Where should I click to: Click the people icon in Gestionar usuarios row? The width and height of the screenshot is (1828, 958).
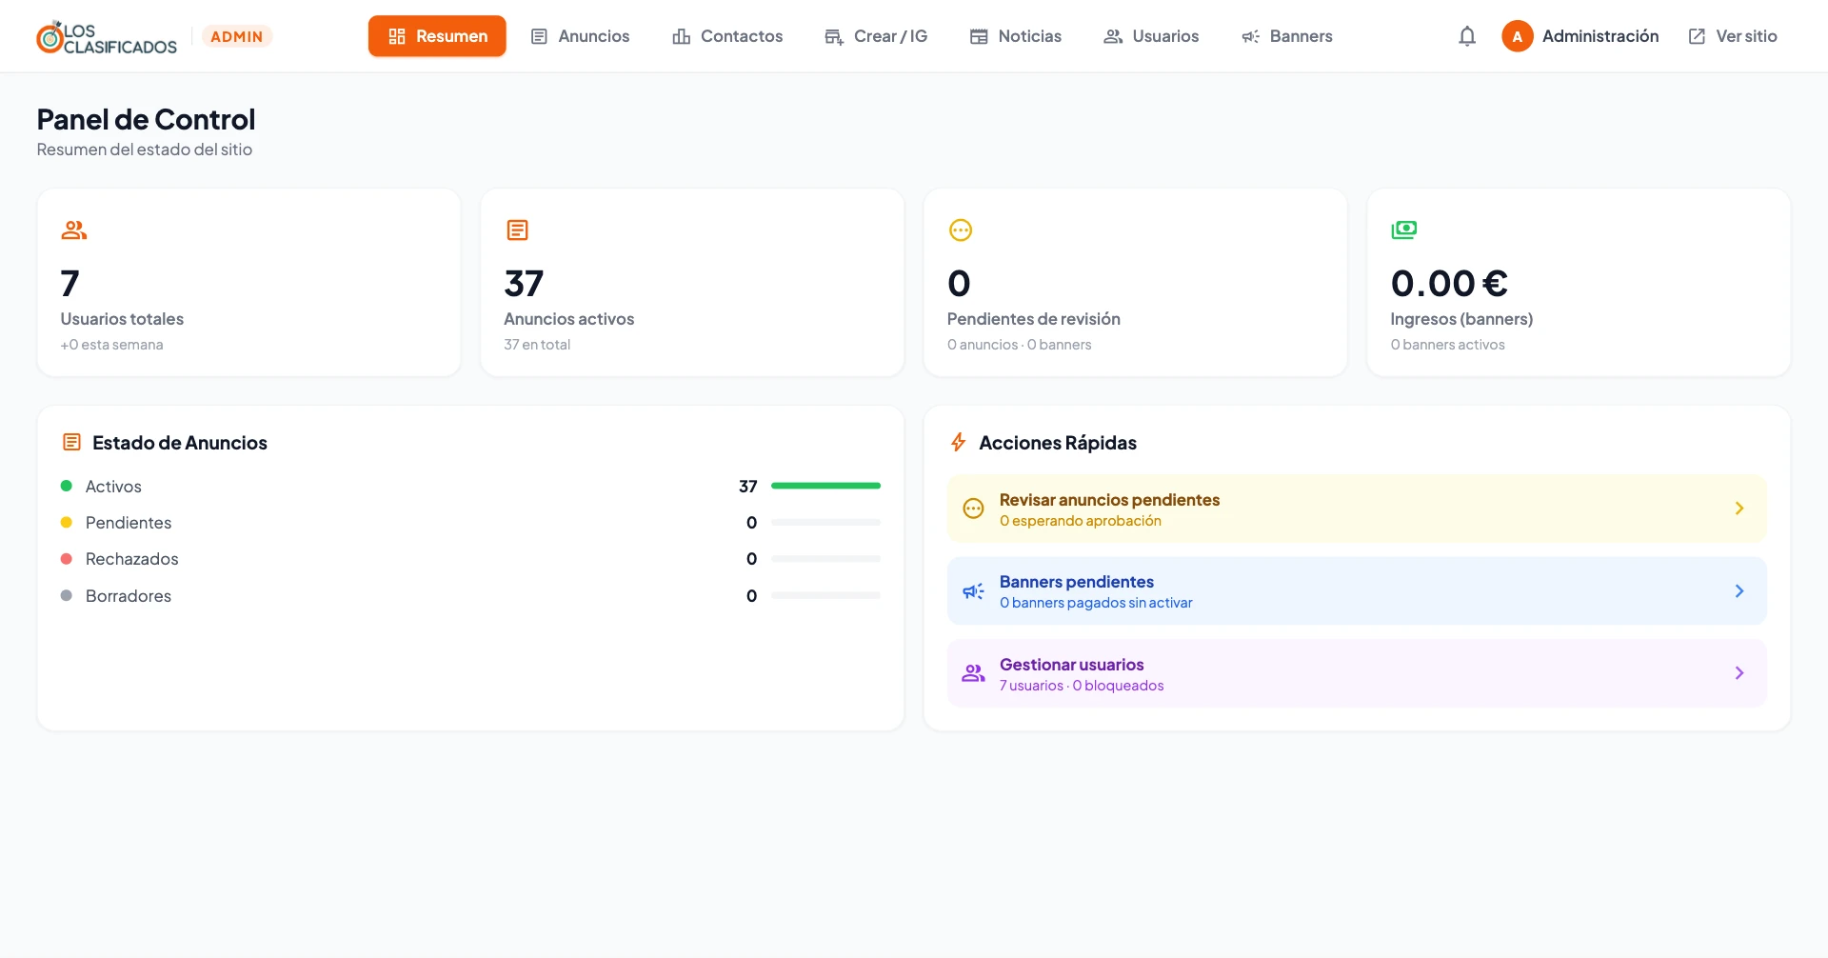click(973, 673)
